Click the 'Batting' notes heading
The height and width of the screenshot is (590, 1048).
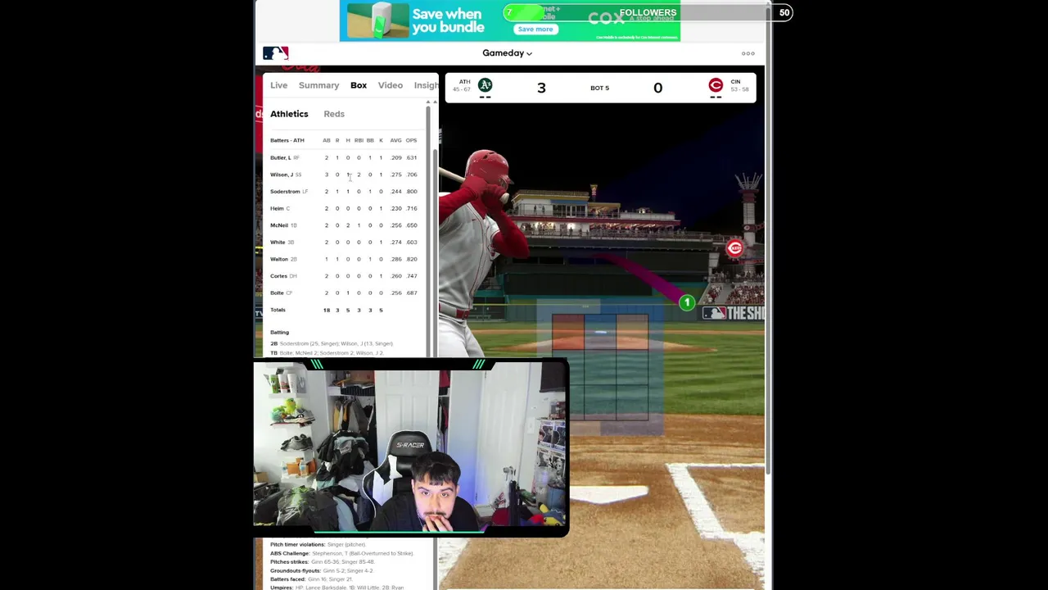tap(279, 332)
